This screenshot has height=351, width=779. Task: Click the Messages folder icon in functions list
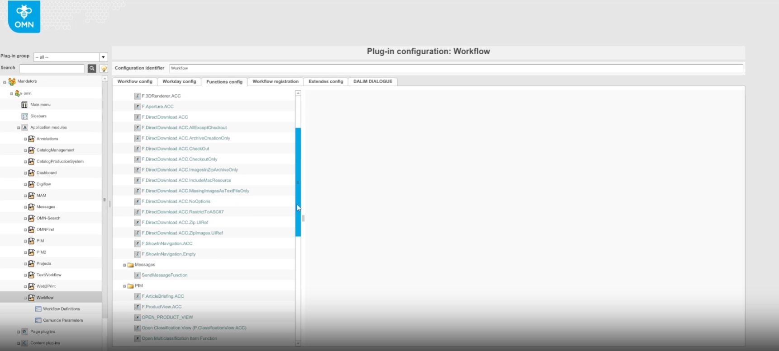point(130,265)
